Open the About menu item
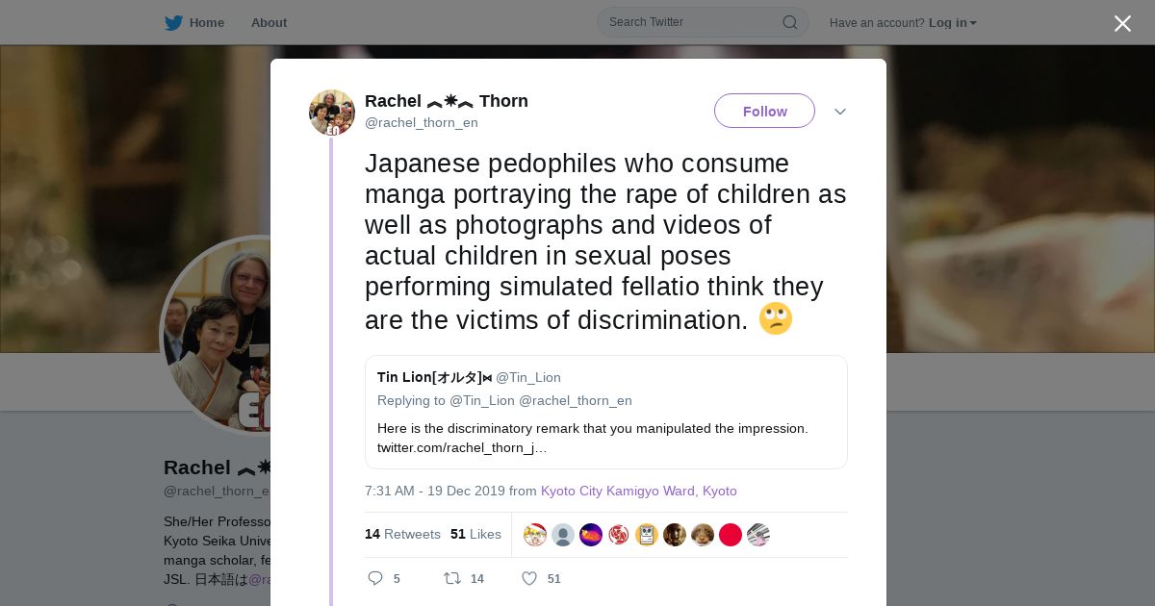The image size is (1155, 606). point(269,23)
